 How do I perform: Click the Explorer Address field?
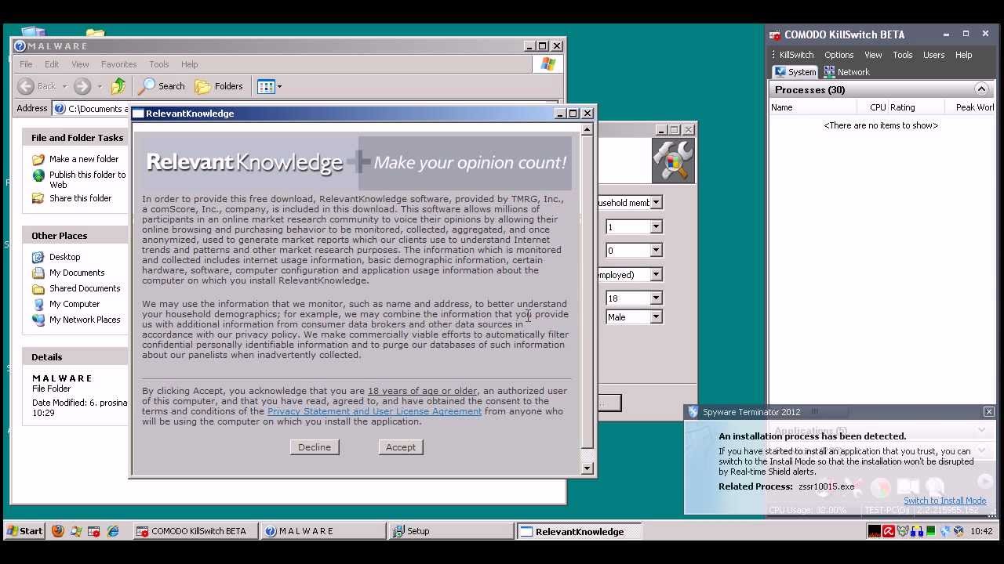pyautogui.click(x=306, y=109)
